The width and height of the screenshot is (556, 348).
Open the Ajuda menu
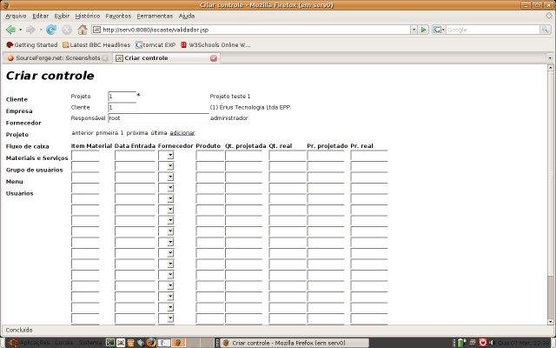187,16
